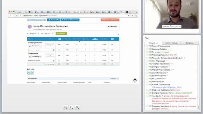Viewport: 203px width, 114px height.
Task: Click the browser address bar
Action: pos(75,16)
